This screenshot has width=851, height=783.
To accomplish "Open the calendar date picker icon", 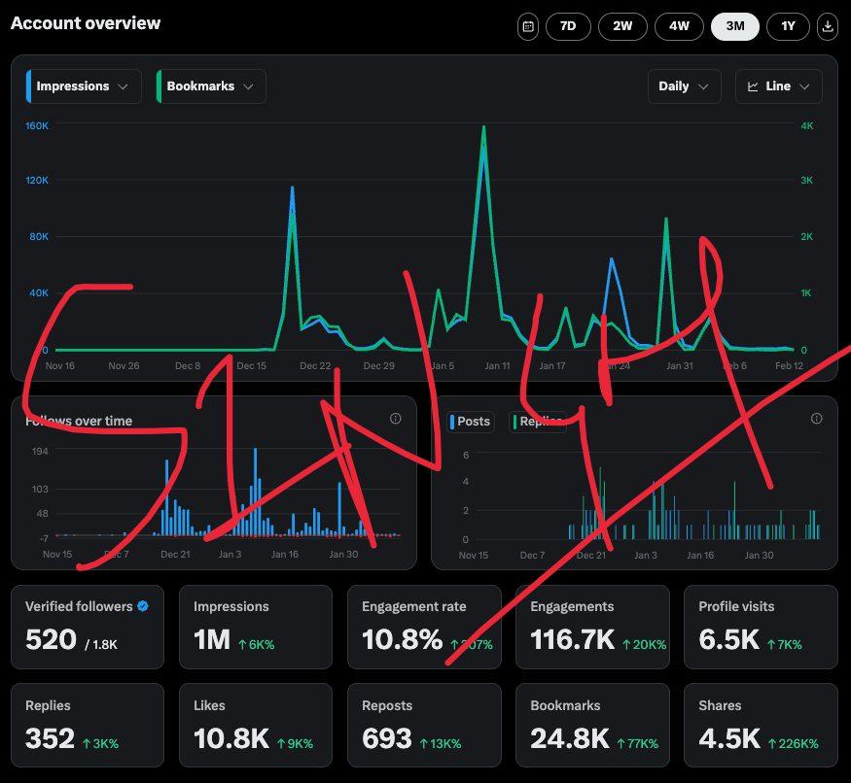I will coord(527,26).
